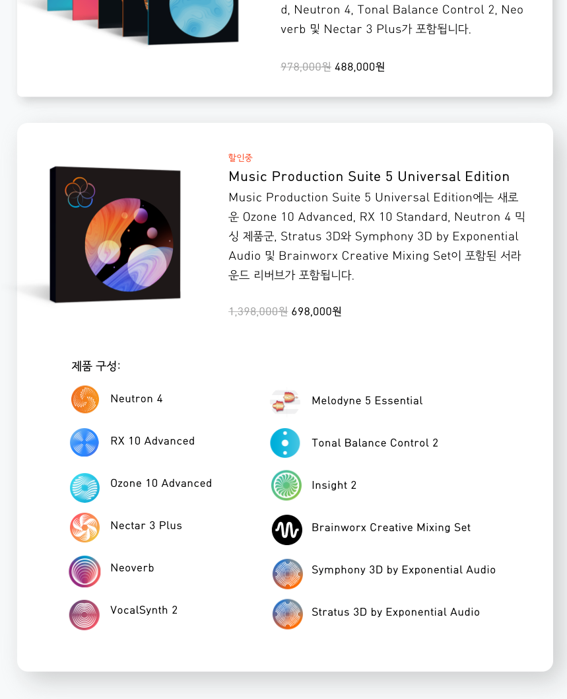This screenshot has width=567, height=699.
Task: Click the 488,000원 price in the top card
Action: point(360,67)
